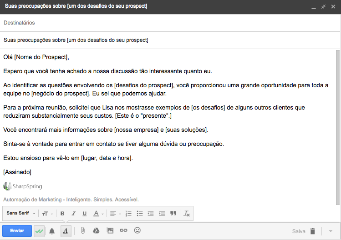Open more options arrow beside the trash
Screen dimensions: 341x240
(331, 231)
